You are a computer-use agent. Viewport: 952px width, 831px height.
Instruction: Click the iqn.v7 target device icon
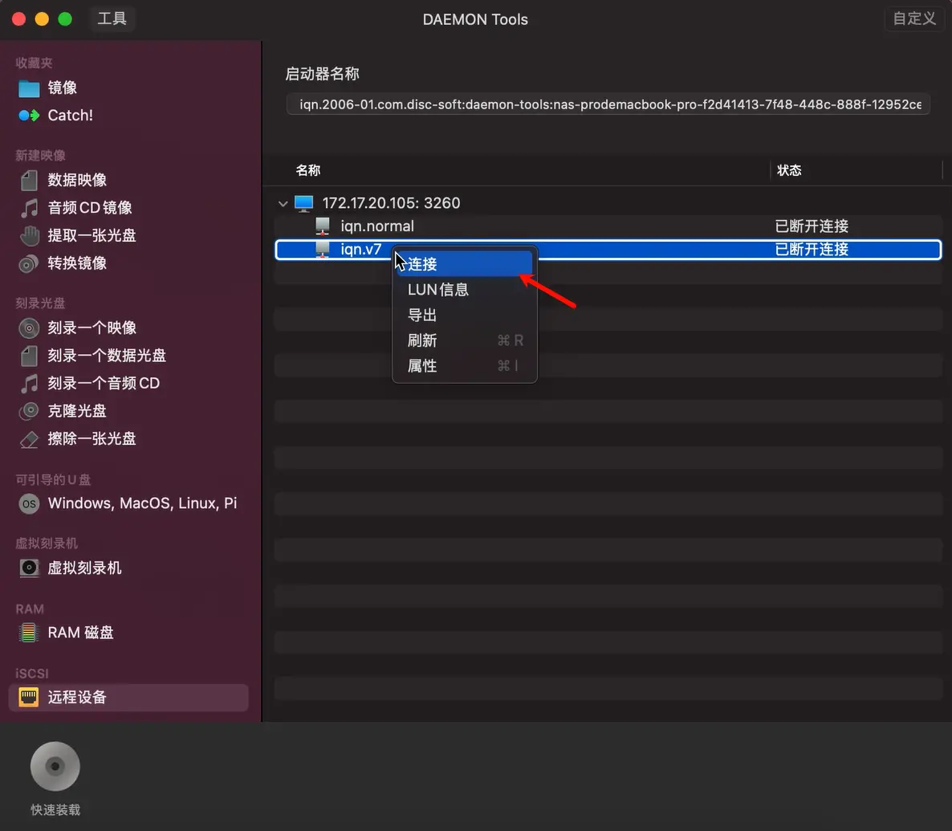coord(323,250)
